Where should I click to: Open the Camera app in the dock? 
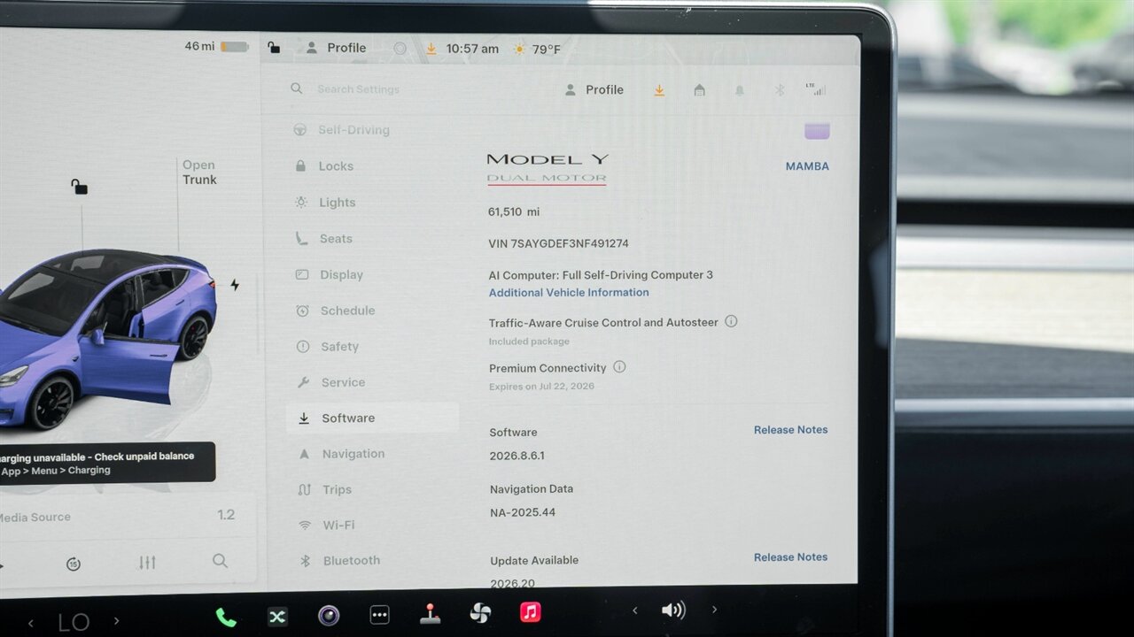329,616
